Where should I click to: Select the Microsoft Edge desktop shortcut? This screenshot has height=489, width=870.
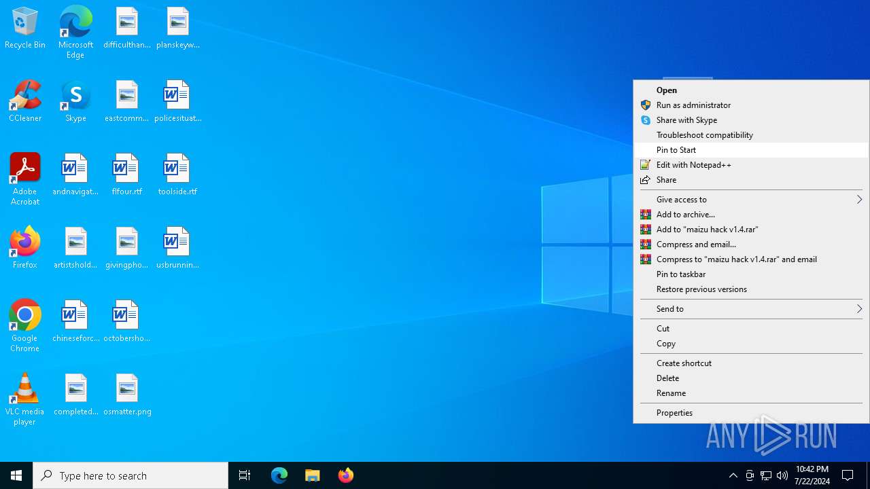pyautogui.click(x=75, y=32)
